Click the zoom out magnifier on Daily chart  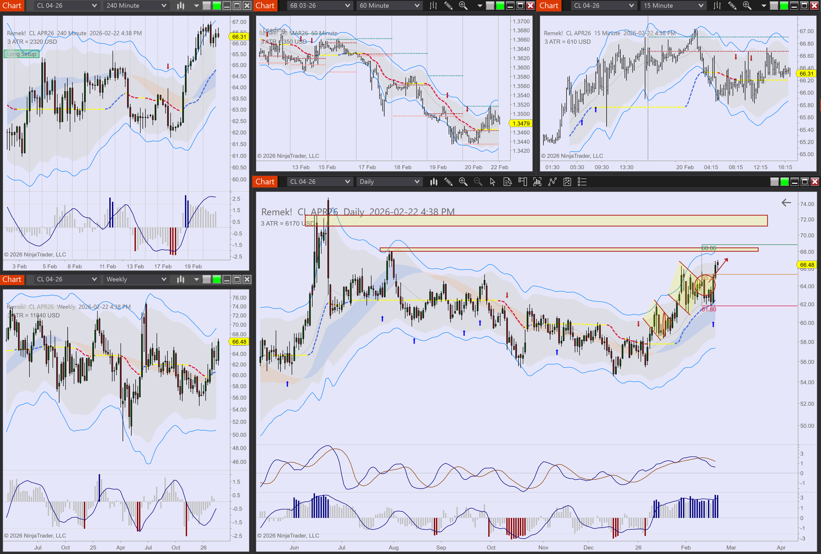(x=477, y=182)
